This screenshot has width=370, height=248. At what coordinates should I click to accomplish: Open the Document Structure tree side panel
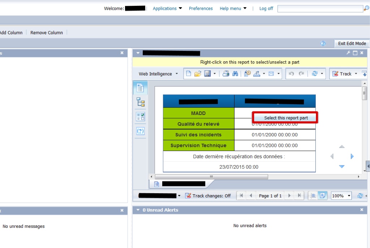140,102
